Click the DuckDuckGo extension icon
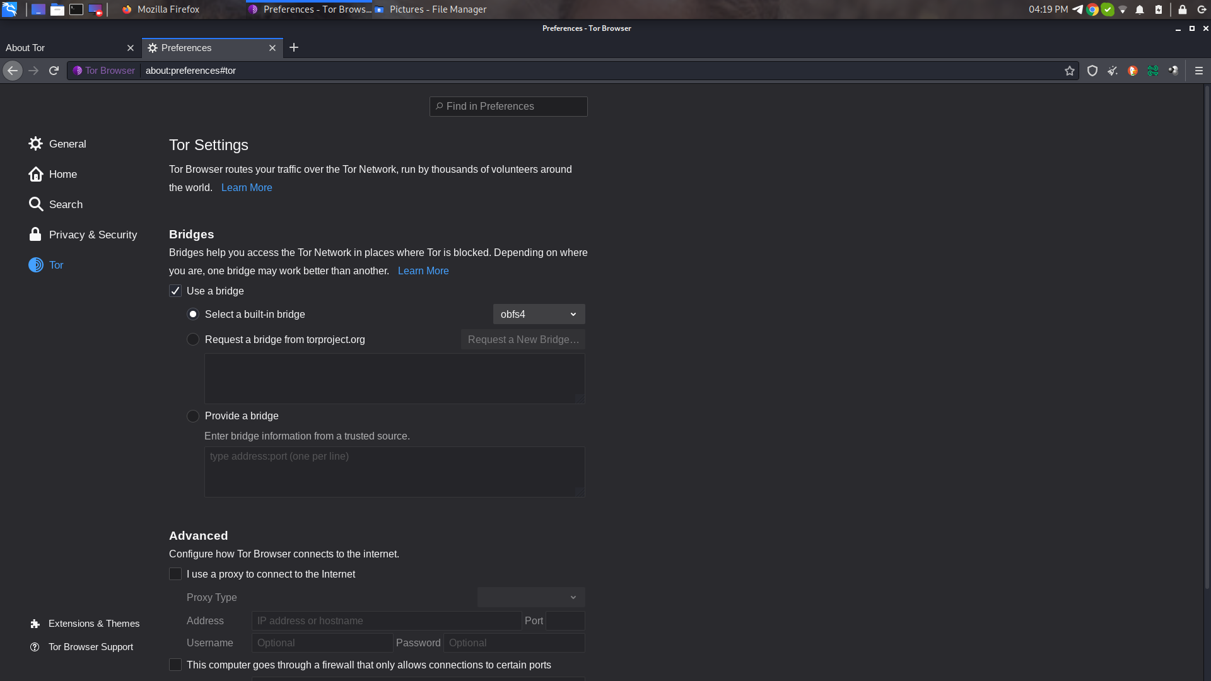Screen dimensions: 1211x681 pos(1133,71)
